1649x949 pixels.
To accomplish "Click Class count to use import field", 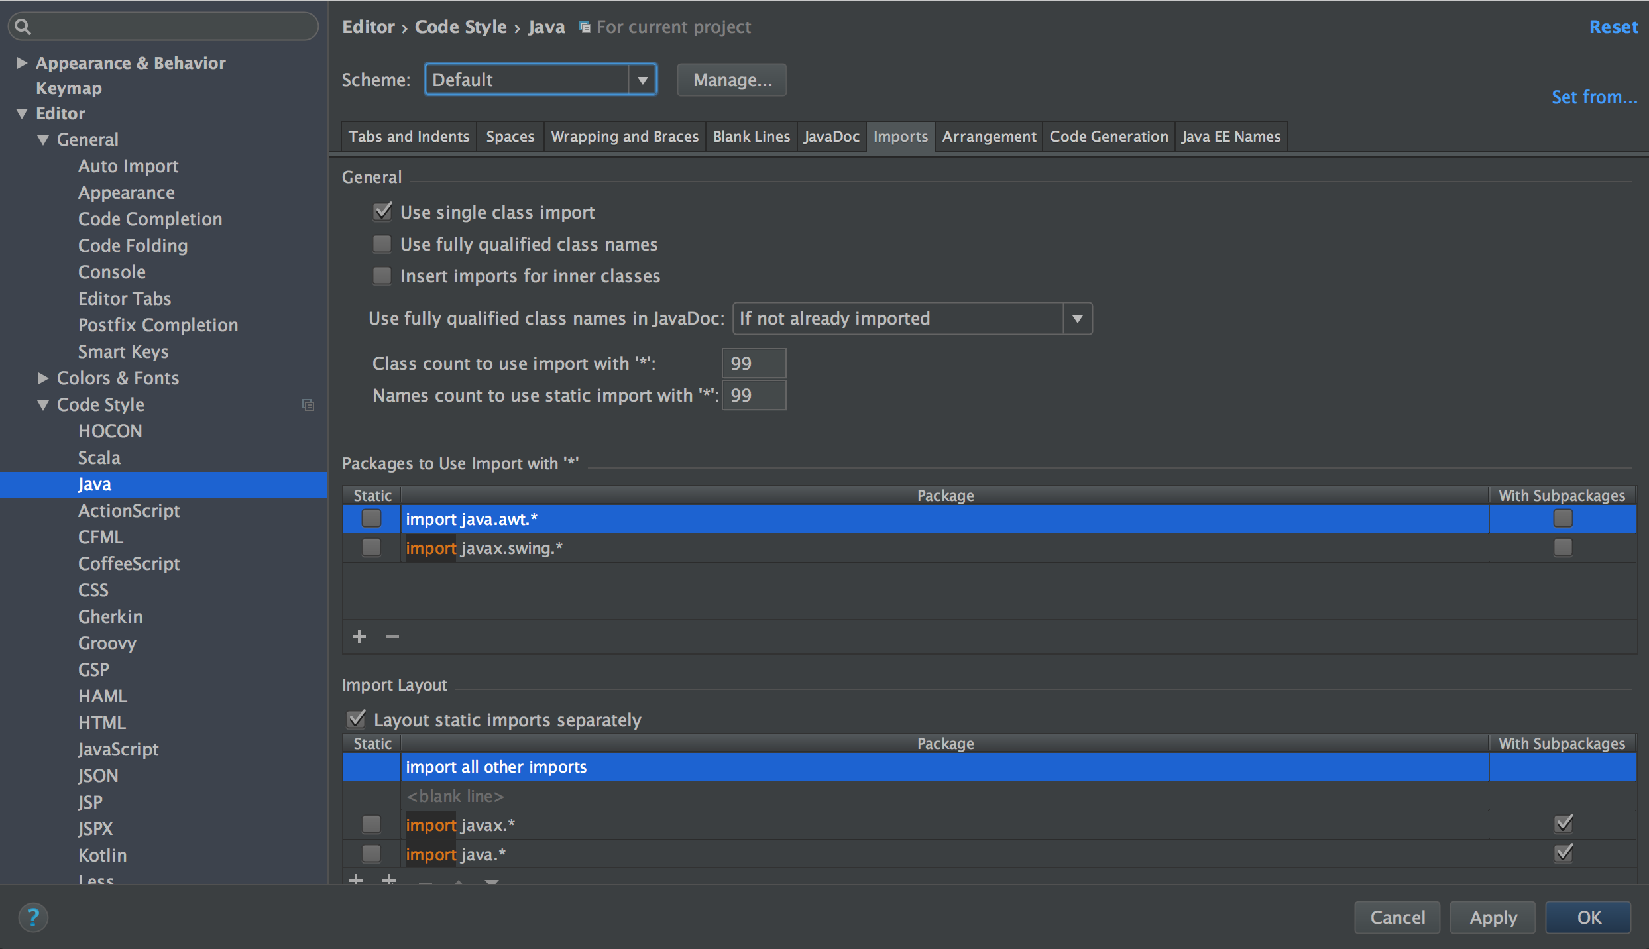I will 753,363.
